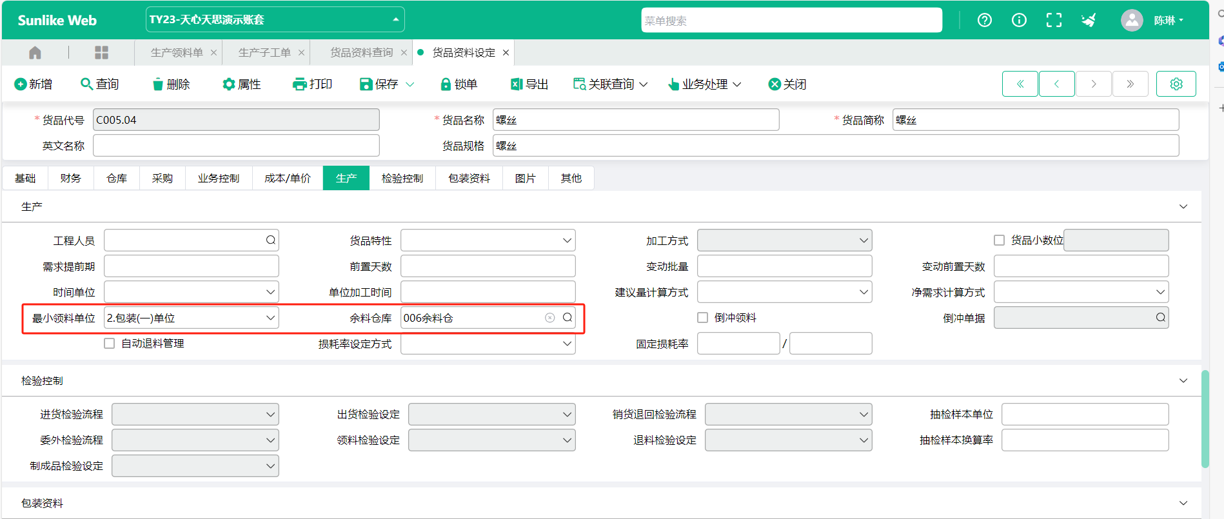Screen dimensions: 1224x519
Task: Click the 固定损耗率 first input
Action: coord(738,343)
